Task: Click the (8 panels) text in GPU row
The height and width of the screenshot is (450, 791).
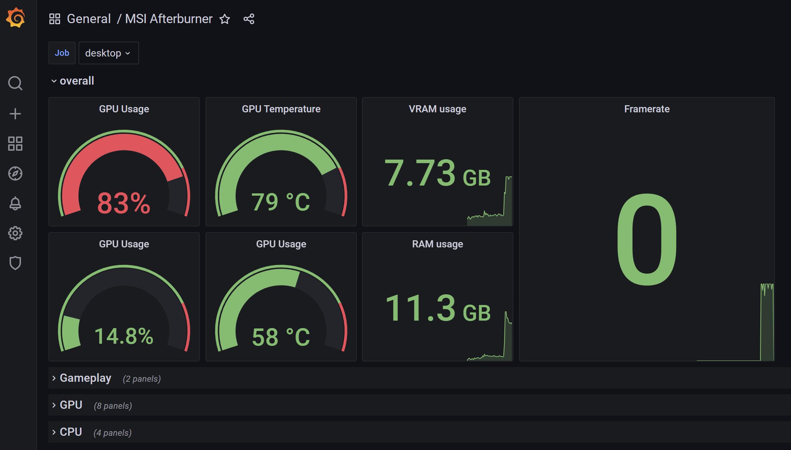Action: pos(113,406)
